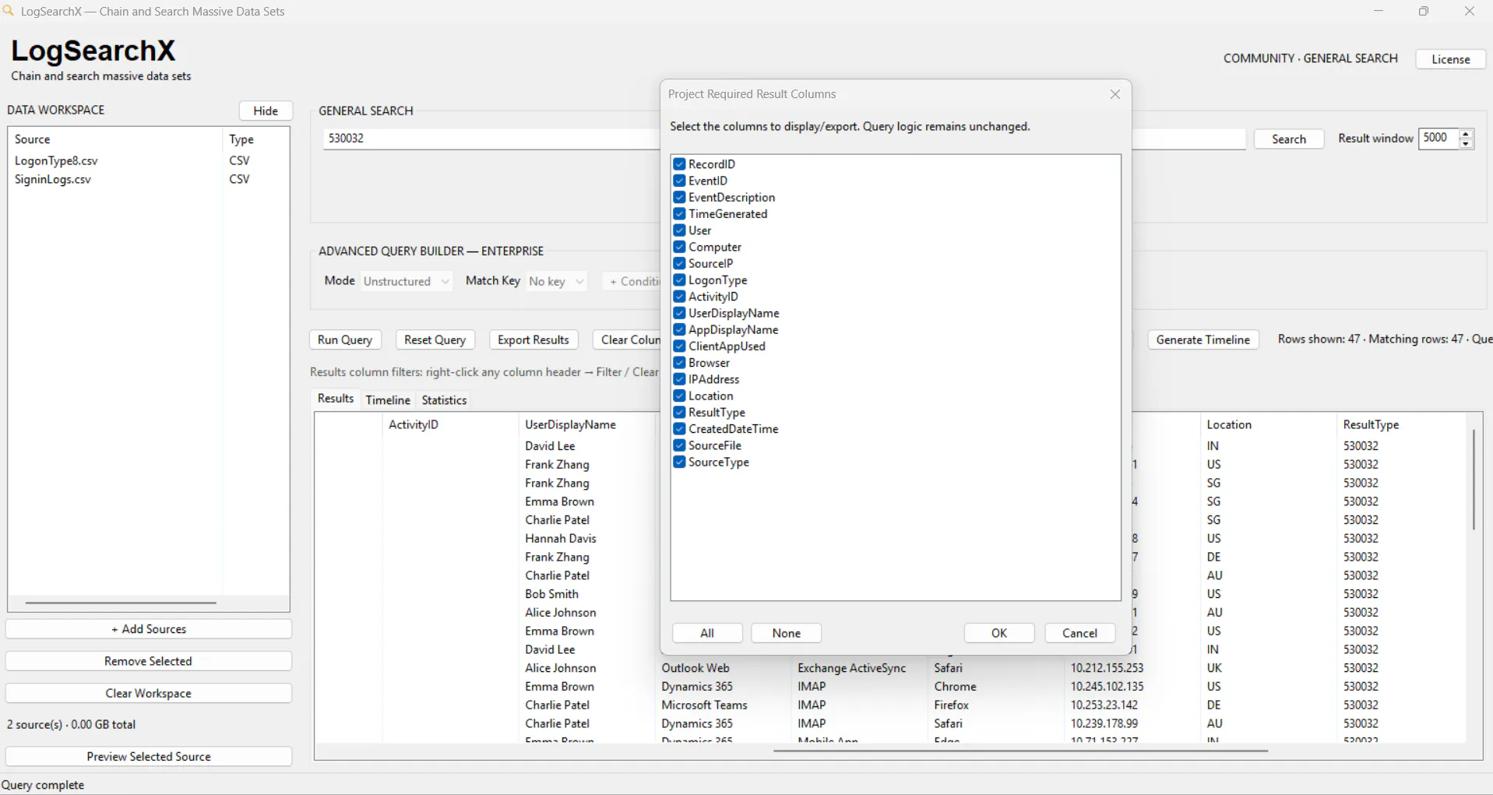Screen dimensions: 1493x795
Task: Decrease the Result window value
Action: (x=1466, y=144)
